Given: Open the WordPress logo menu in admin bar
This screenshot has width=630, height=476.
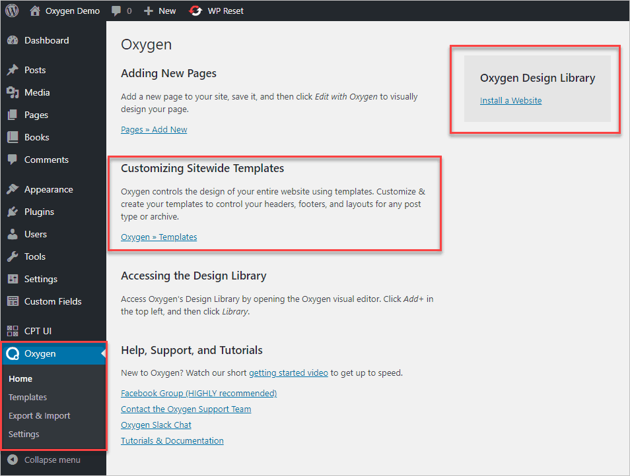Looking at the screenshot, I should (x=11, y=11).
